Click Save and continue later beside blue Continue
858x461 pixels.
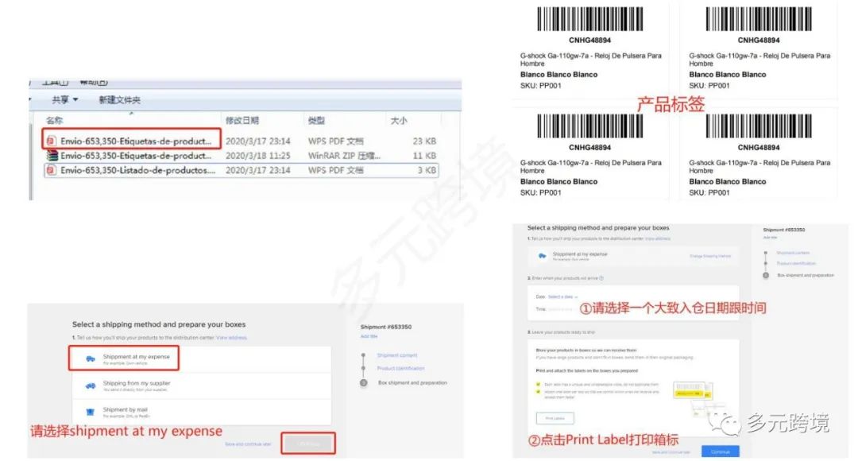pyautogui.click(x=671, y=452)
